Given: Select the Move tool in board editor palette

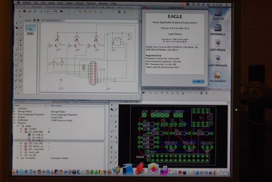Looking at the screenshot, I should pyautogui.click(x=112, y=116).
